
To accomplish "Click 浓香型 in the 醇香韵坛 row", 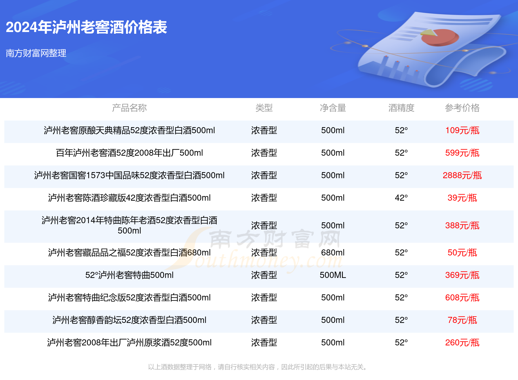I will coord(264,320).
